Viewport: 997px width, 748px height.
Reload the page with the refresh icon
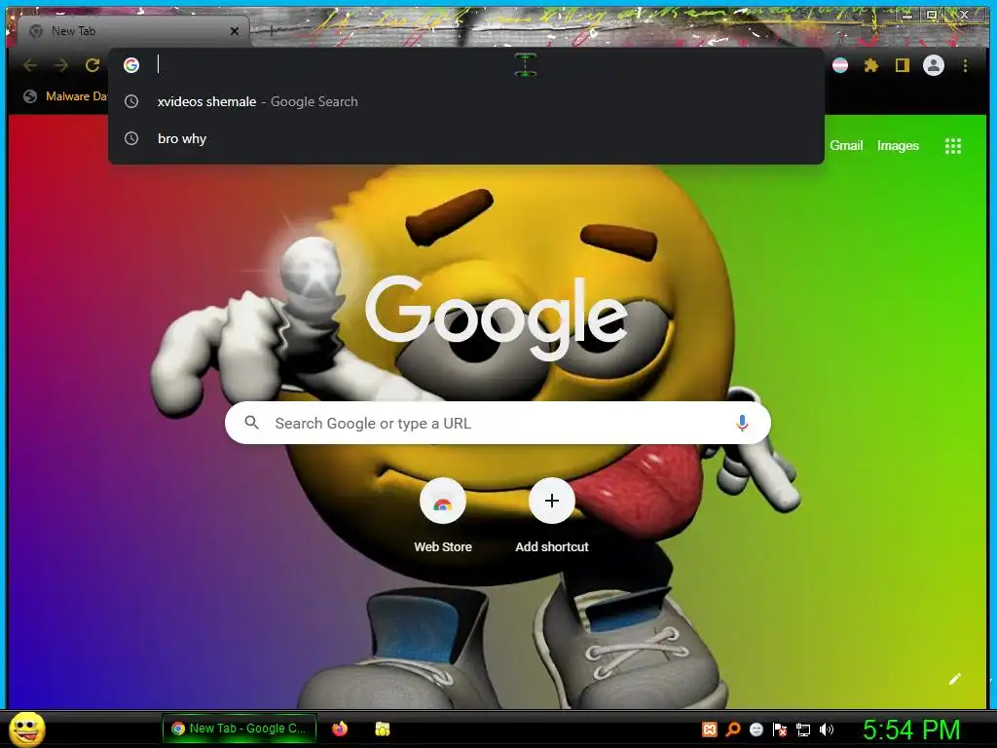pos(92,65)
